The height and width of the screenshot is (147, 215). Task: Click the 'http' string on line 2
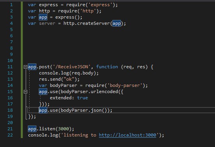[88, 11]
